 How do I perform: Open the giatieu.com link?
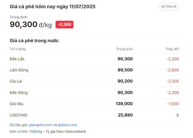[67, 125]
